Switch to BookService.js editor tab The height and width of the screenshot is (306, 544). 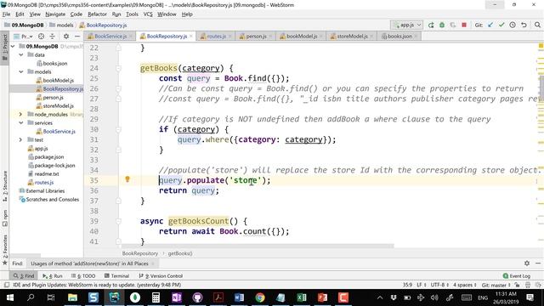(x=110, y=36)
